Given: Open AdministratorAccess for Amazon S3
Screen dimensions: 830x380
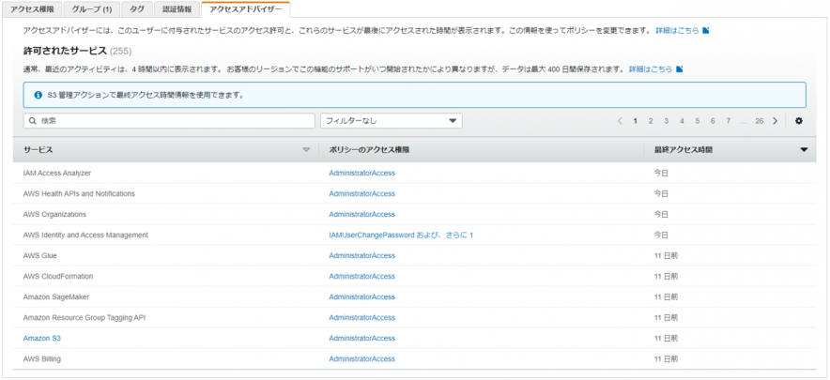Looking at the screenshot, I should click(361, 338).
